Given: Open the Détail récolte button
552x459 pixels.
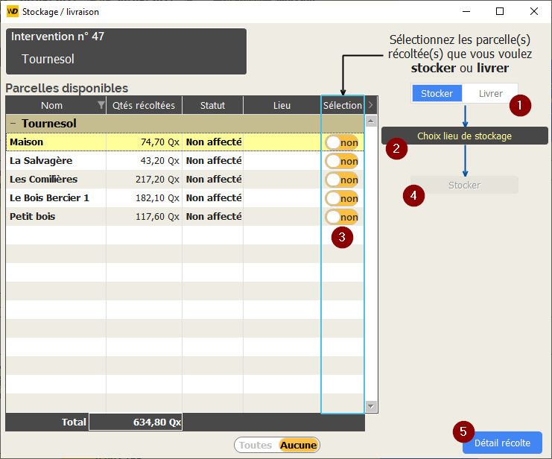Looking at the screenshot, I should coord(502,443).
